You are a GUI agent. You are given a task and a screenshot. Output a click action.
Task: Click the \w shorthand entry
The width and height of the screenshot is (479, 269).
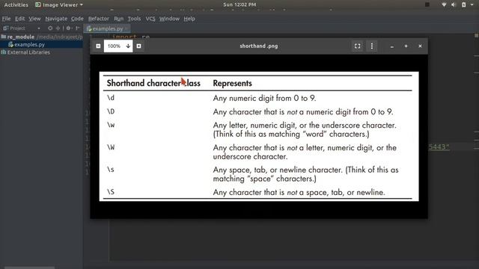[x=111, y=125]
